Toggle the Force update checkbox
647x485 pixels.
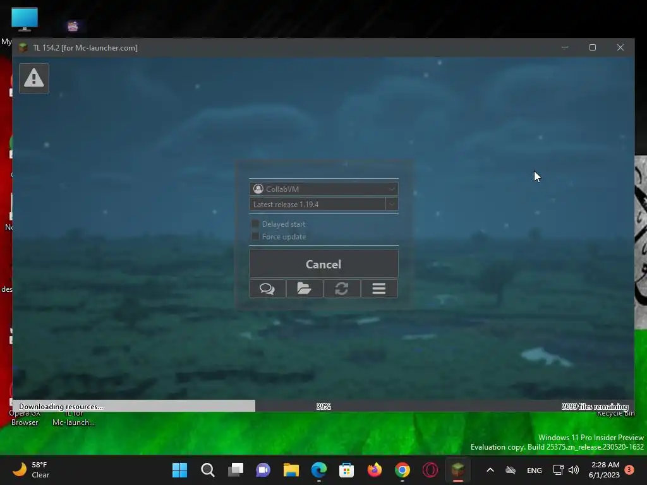255,236
